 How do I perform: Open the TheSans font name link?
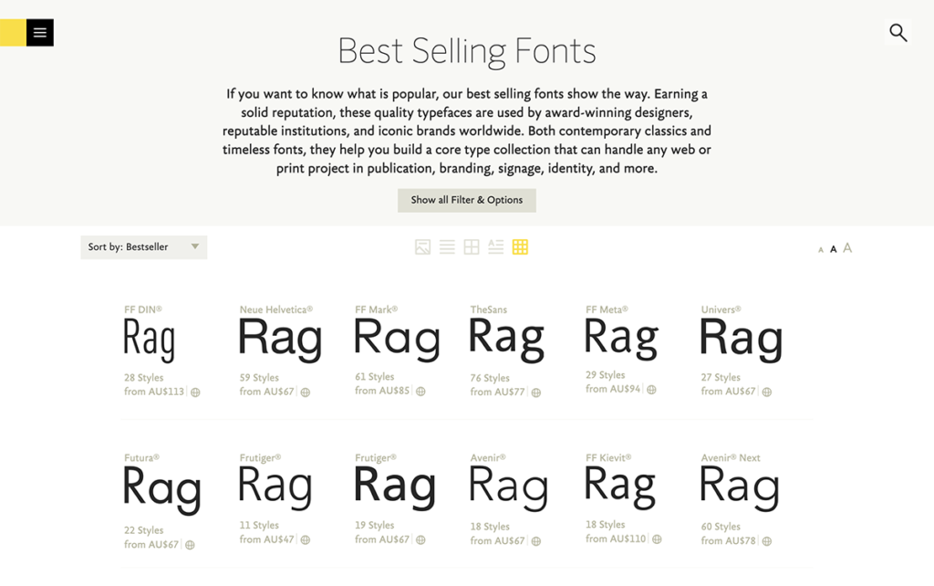click(489, 309)
